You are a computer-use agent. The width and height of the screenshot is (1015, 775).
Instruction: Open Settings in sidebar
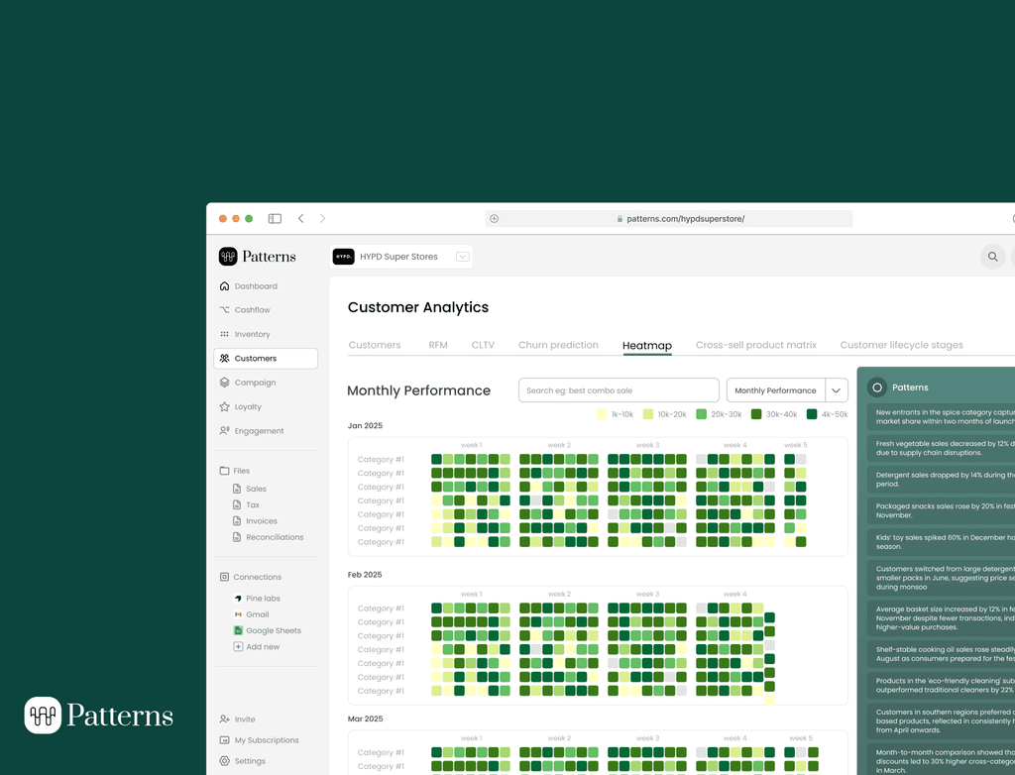pos(242,761)
